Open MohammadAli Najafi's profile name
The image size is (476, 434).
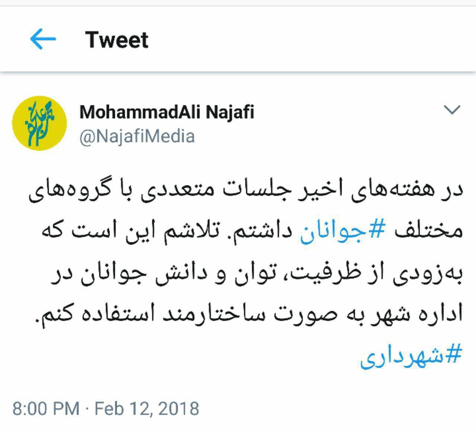point(167,112)
